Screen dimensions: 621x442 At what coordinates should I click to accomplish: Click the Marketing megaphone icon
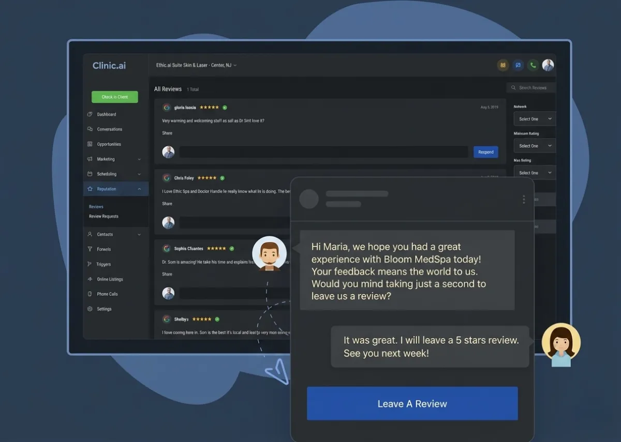point(90,159)
